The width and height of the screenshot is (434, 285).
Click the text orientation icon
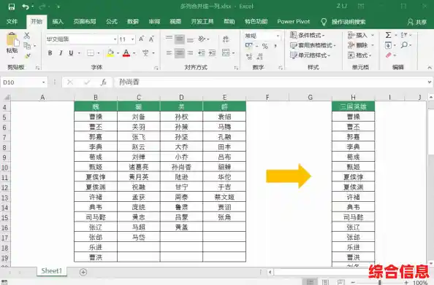pyautogui.click(x=202, y=39)
